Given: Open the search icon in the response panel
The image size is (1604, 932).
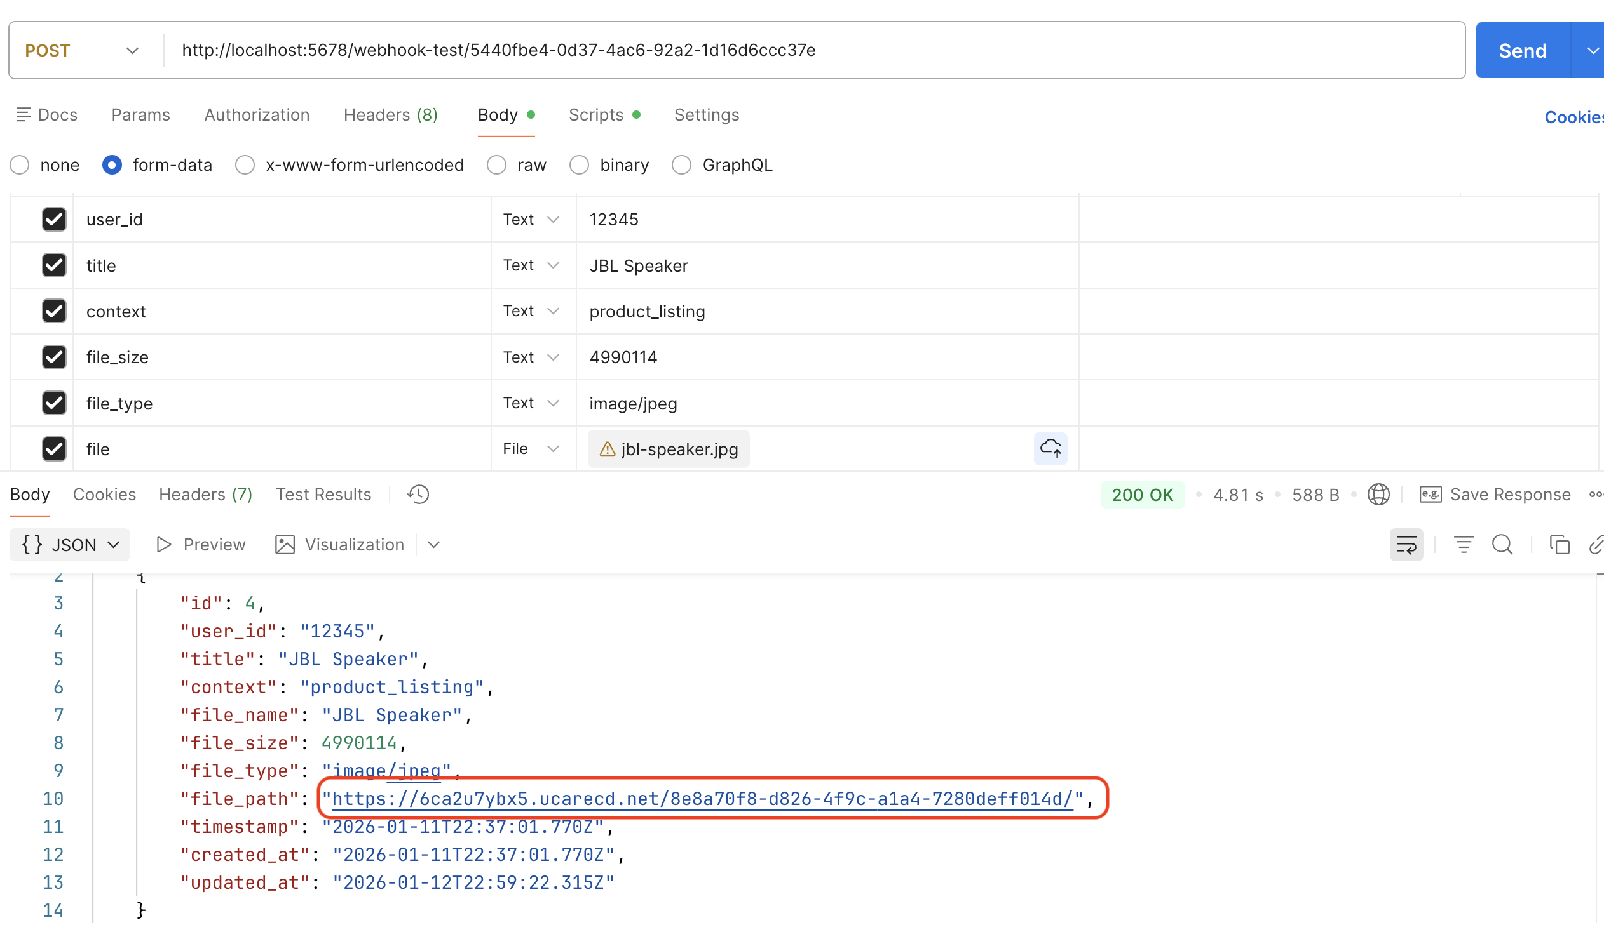Looking at the screenshot, I should (1502, 544).
